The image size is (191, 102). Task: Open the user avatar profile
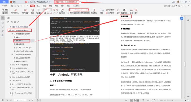pyautogui.click(x=178, y=2)
